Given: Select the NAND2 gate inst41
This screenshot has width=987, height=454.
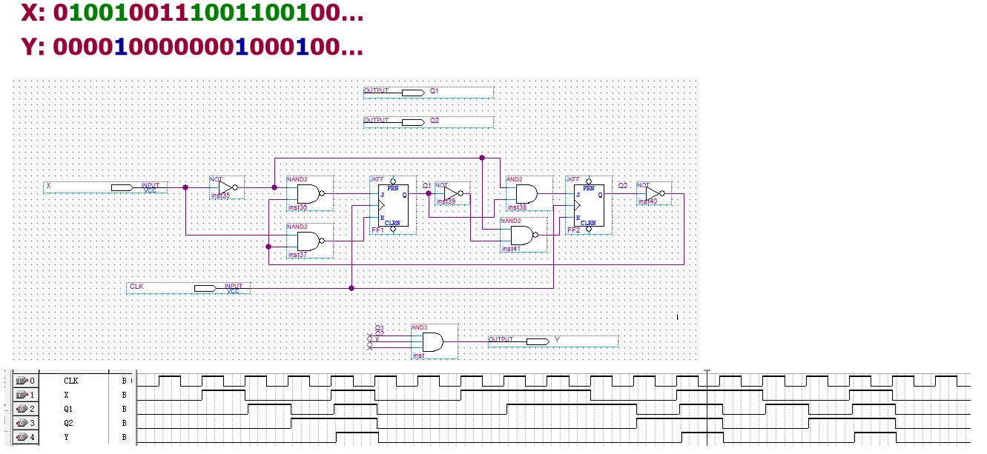Looking at the screenshot, I should (x=521, y=236).
